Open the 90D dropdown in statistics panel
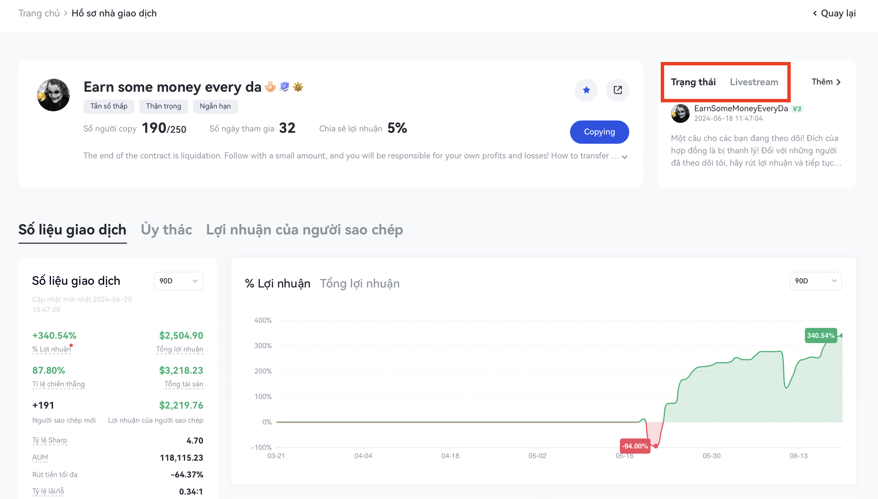Image resolution: width=878 pixels, height=499 pixels. pos(179,281)
